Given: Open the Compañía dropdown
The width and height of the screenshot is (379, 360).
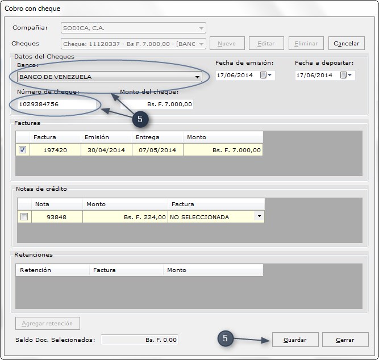Looking at the screenshot, I should [x=134, y=28].
